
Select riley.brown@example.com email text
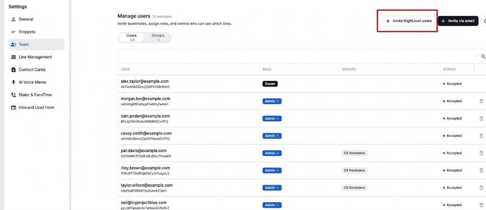[145, 168]
